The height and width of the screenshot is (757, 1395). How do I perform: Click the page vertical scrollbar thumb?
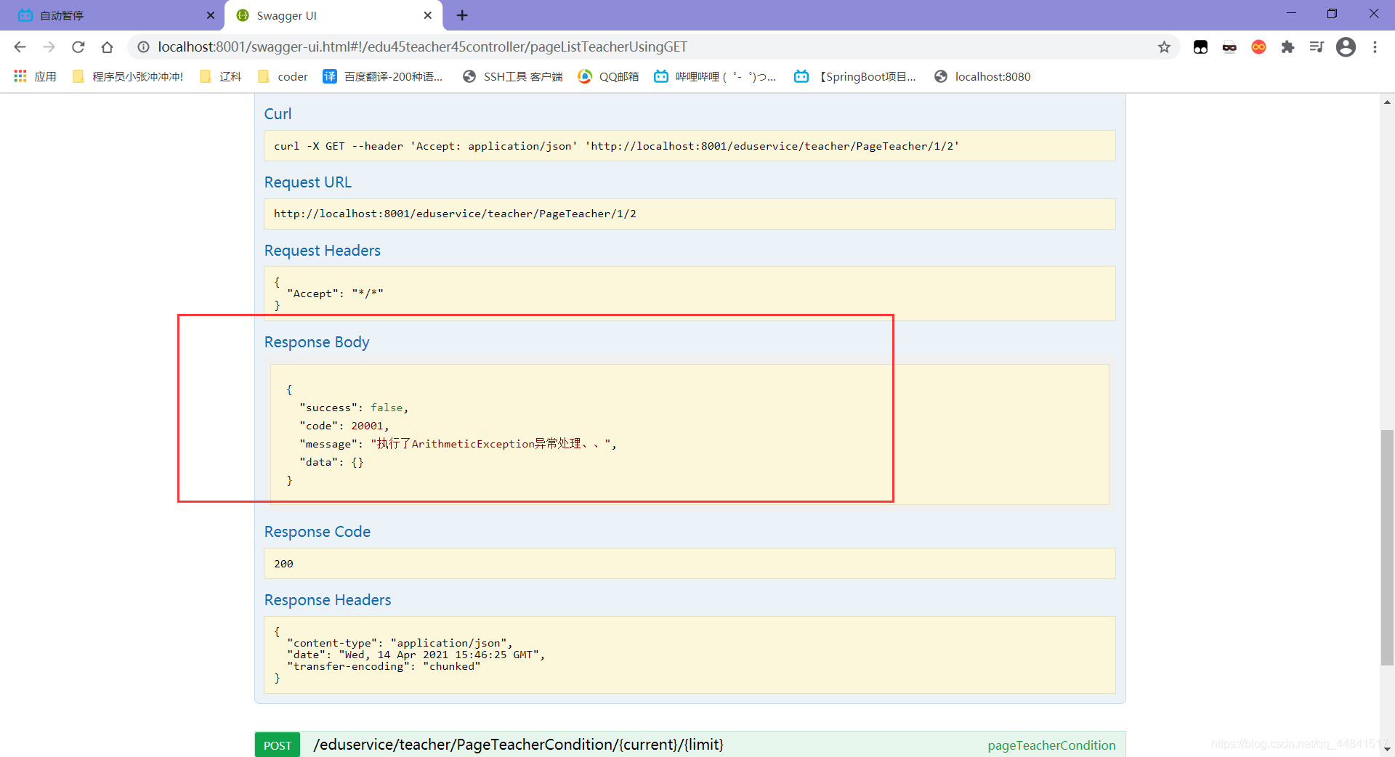tap(1387, 548)
